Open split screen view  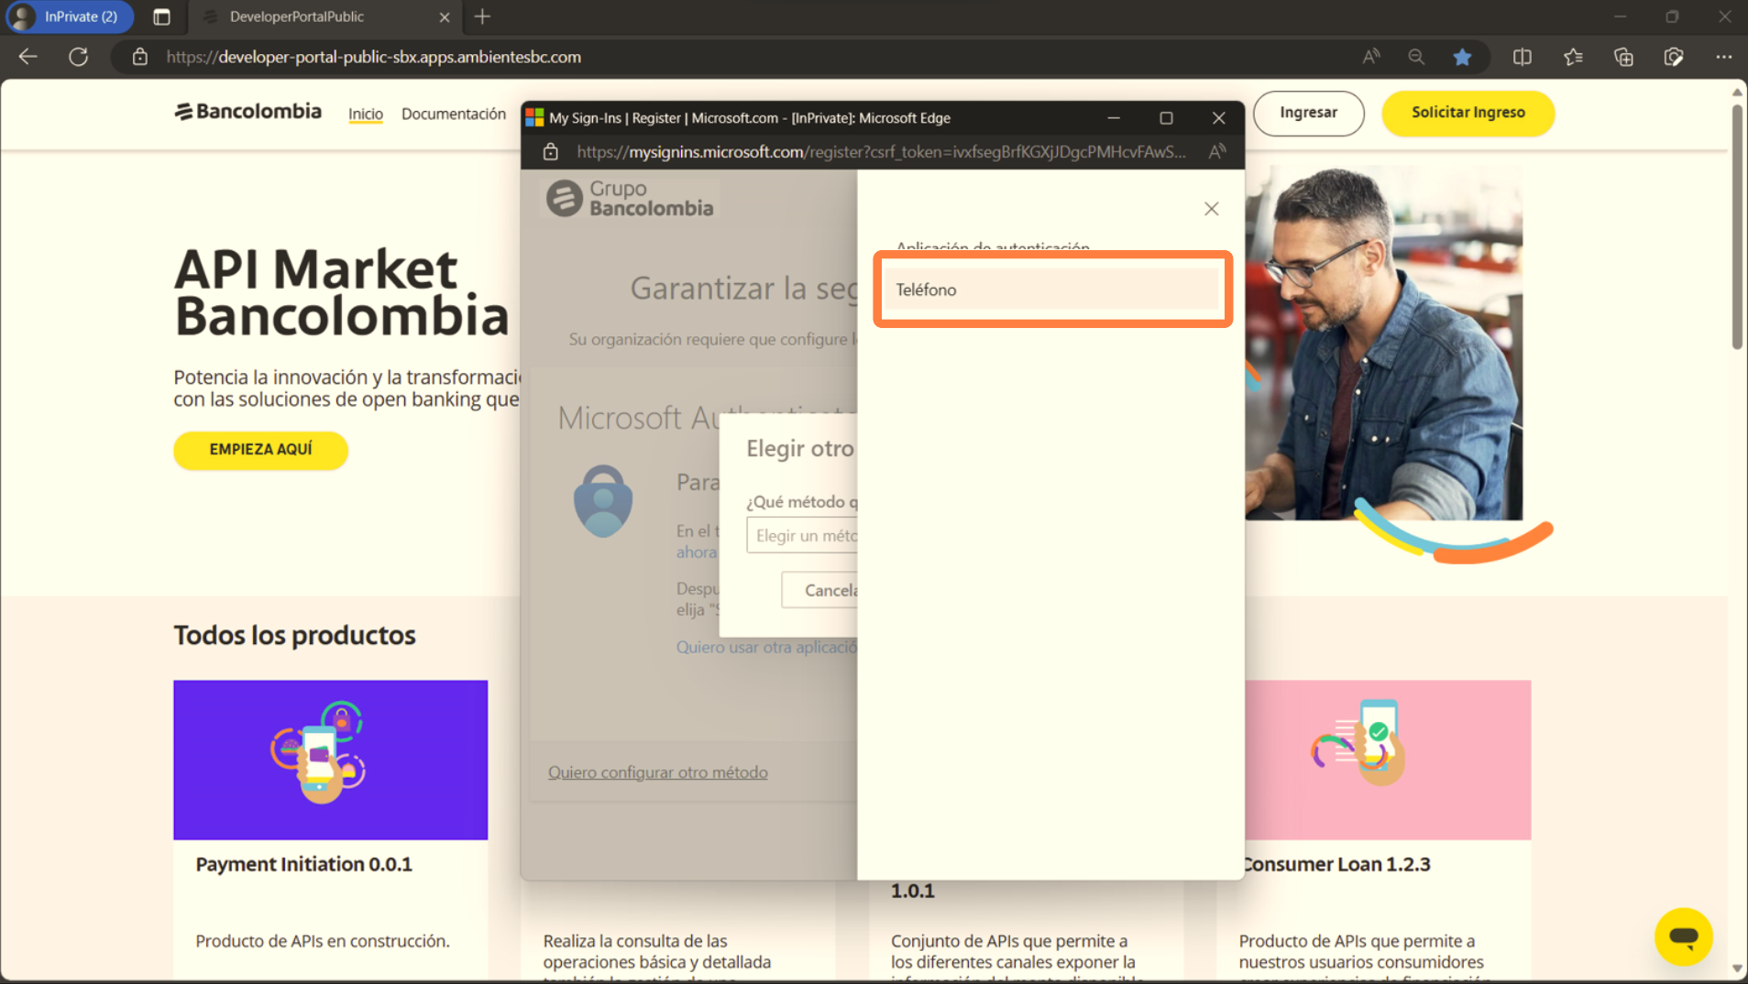pos(1523,57)
